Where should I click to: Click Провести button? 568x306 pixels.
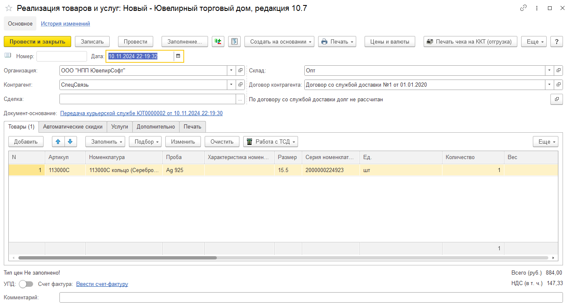136,41
